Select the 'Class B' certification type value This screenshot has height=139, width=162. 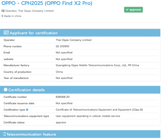click(99, 110)
